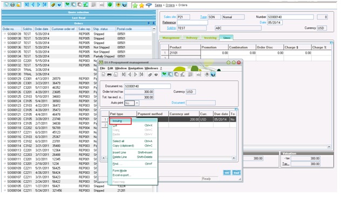Click the green refresh circle icon in main toolbar
The width and height of the screenshot is (342, 197).
click(110, 4)
